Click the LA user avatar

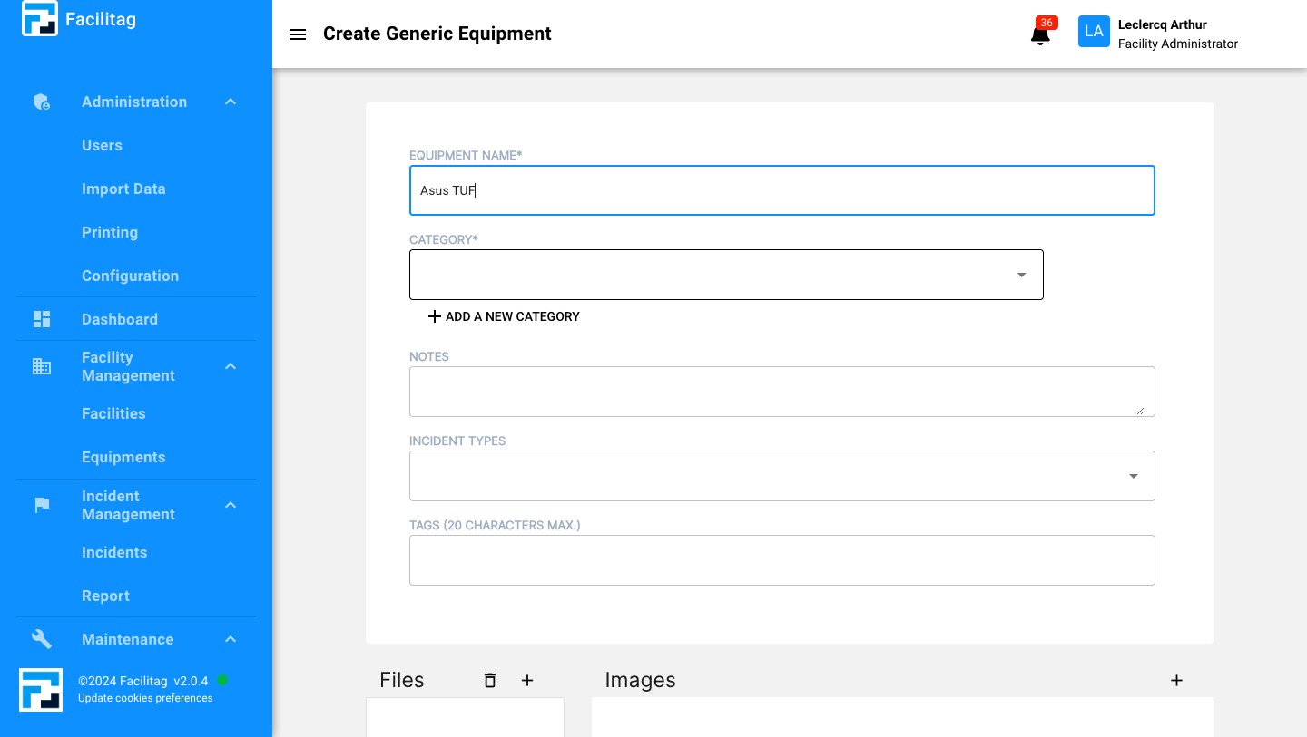click(1094, 32)
